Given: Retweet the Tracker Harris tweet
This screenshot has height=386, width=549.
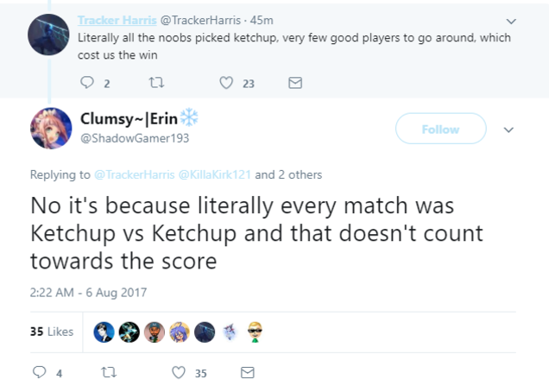Looking at the screenshot, I should pyautogui.click(x=156, y=83).
